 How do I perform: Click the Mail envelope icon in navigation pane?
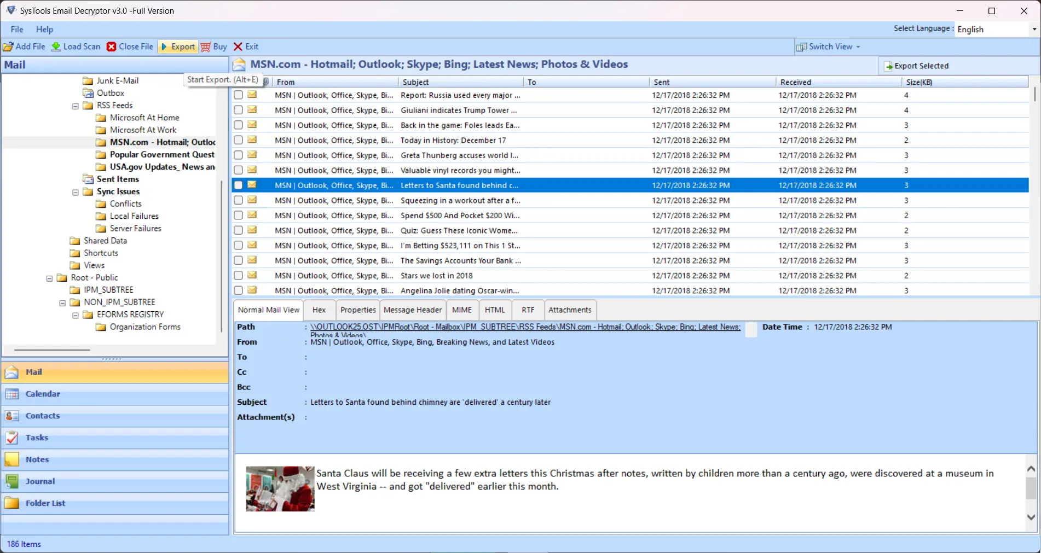pyautogui.click(x=11, y=372)
